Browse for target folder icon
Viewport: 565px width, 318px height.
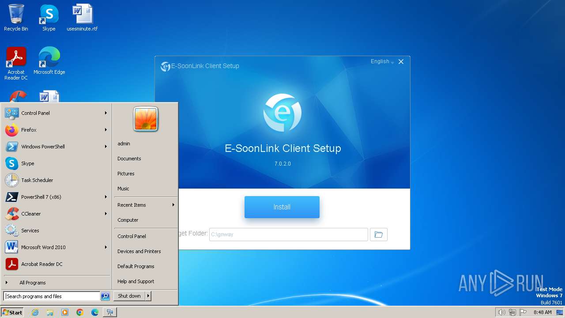[379, 235]
